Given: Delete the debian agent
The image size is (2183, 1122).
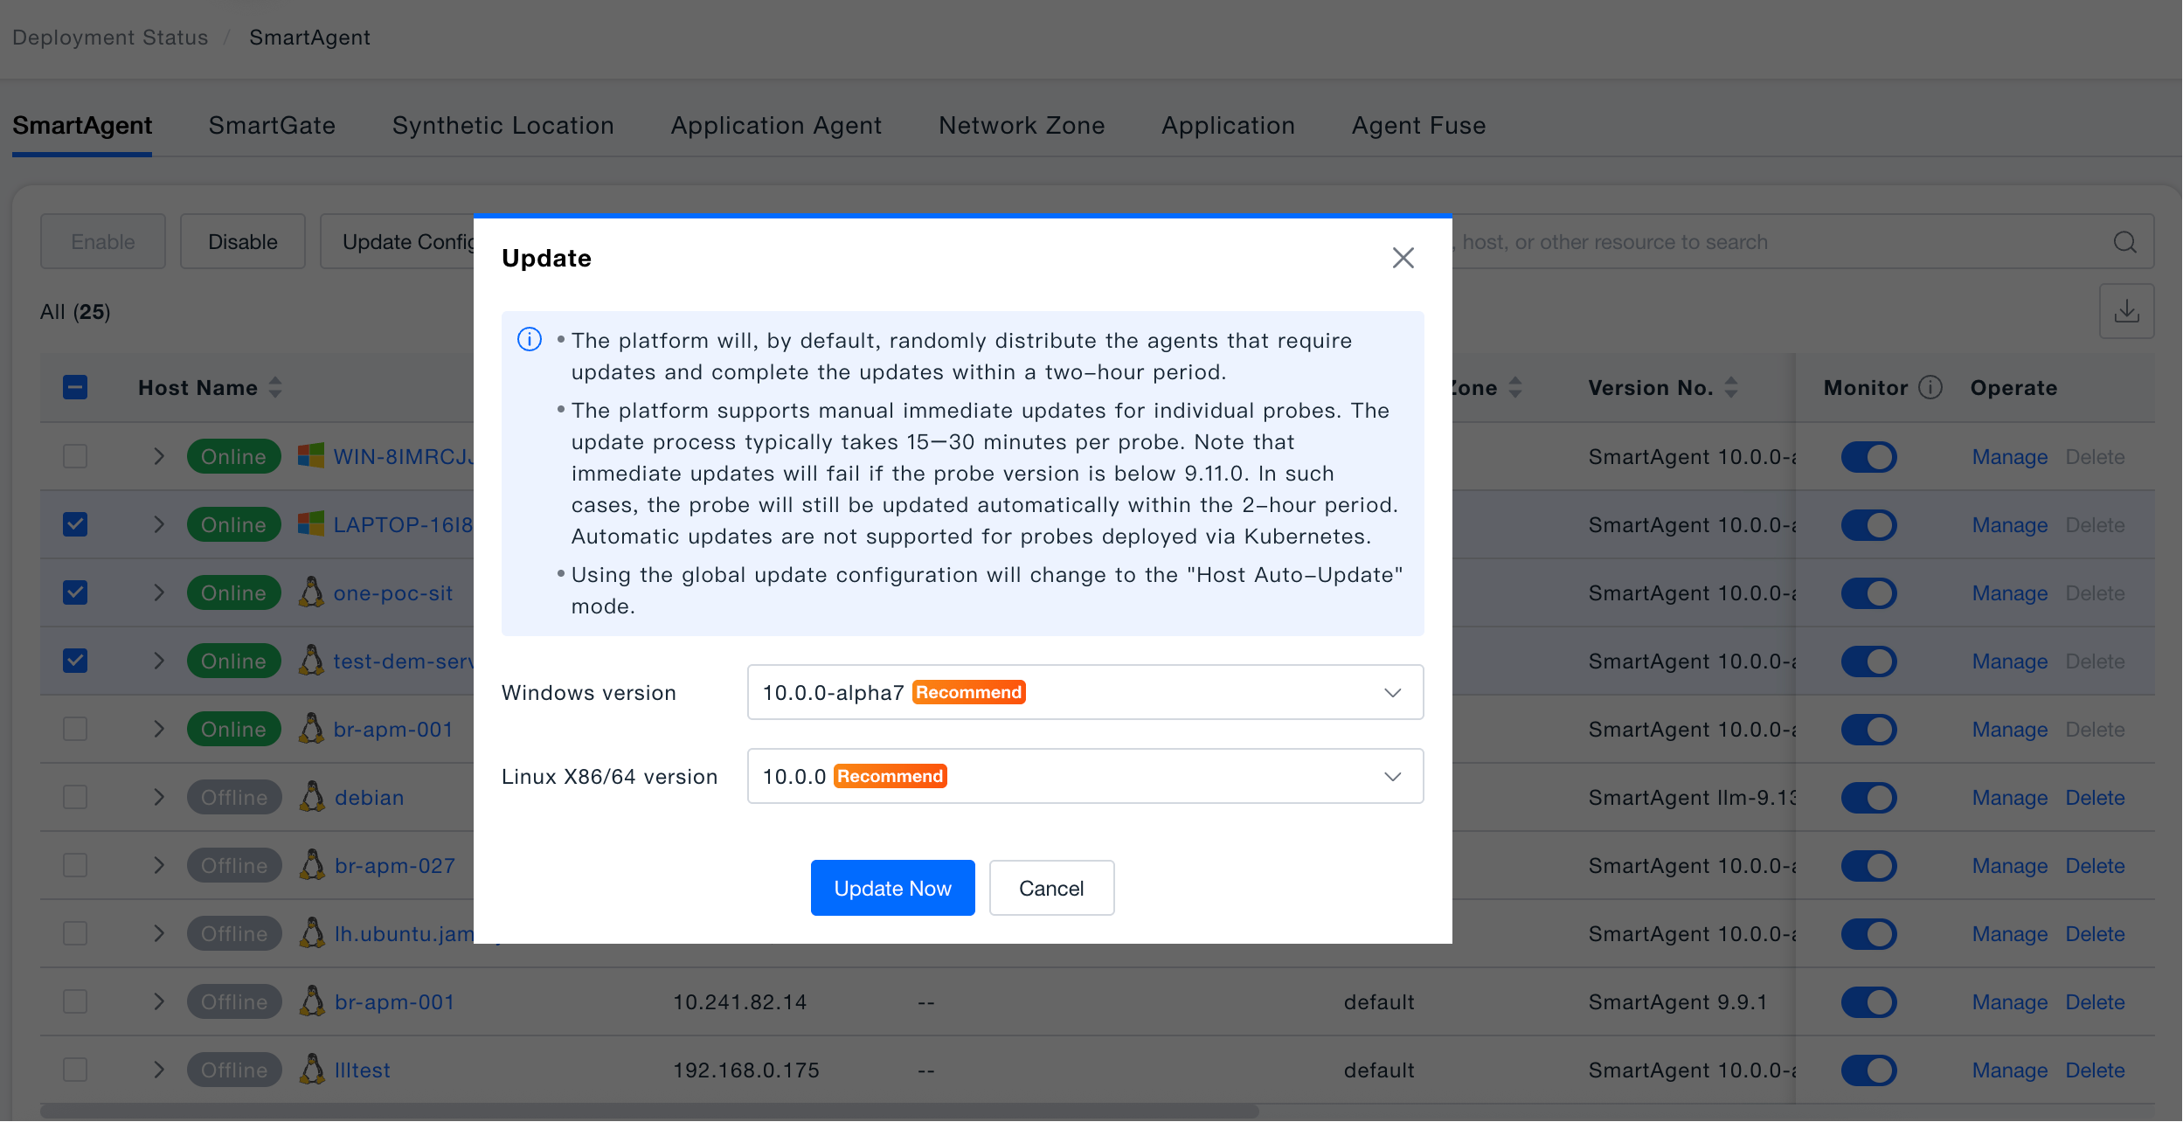Looking at the screenshot, I should point(2095,797).
